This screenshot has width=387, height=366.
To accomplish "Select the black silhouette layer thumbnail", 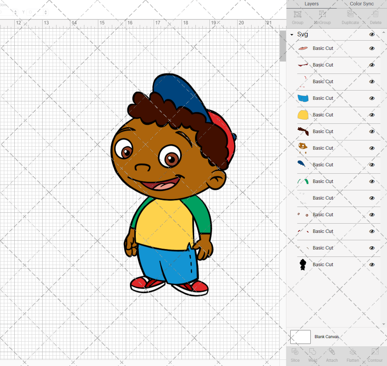I will 303,265.
